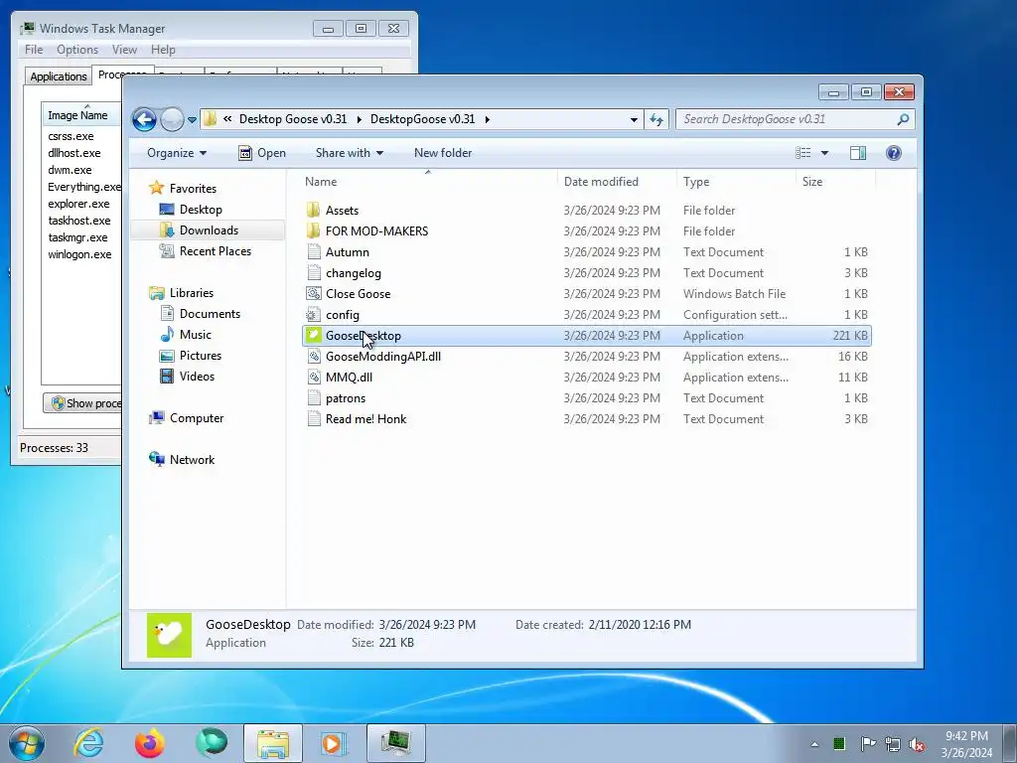1017x763 pixels.
Task: Change the view icon
Action: click(x=802, y=153)
